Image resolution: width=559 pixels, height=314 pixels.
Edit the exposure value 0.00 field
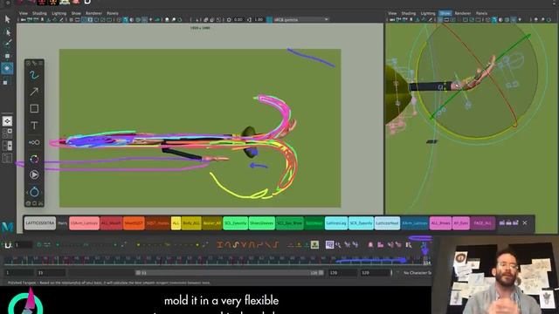pos(238,19)
